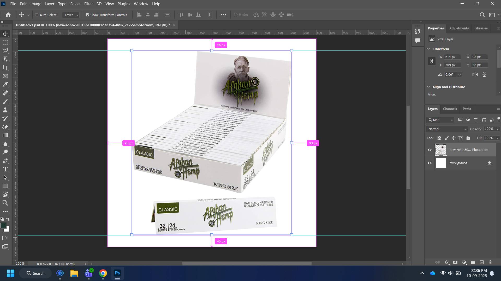Click the Flip horizontal icon in Properties

475,74
